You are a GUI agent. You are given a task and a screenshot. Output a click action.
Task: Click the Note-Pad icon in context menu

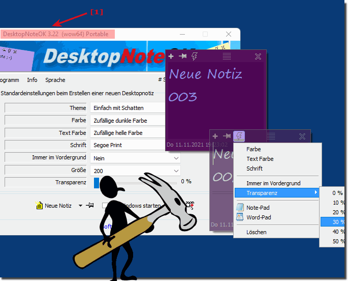tap(240, 207)
